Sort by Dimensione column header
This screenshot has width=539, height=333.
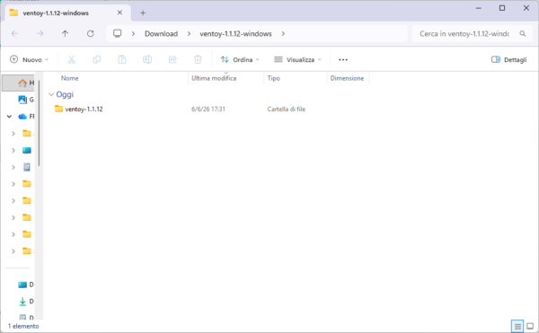tap(347, 78)
